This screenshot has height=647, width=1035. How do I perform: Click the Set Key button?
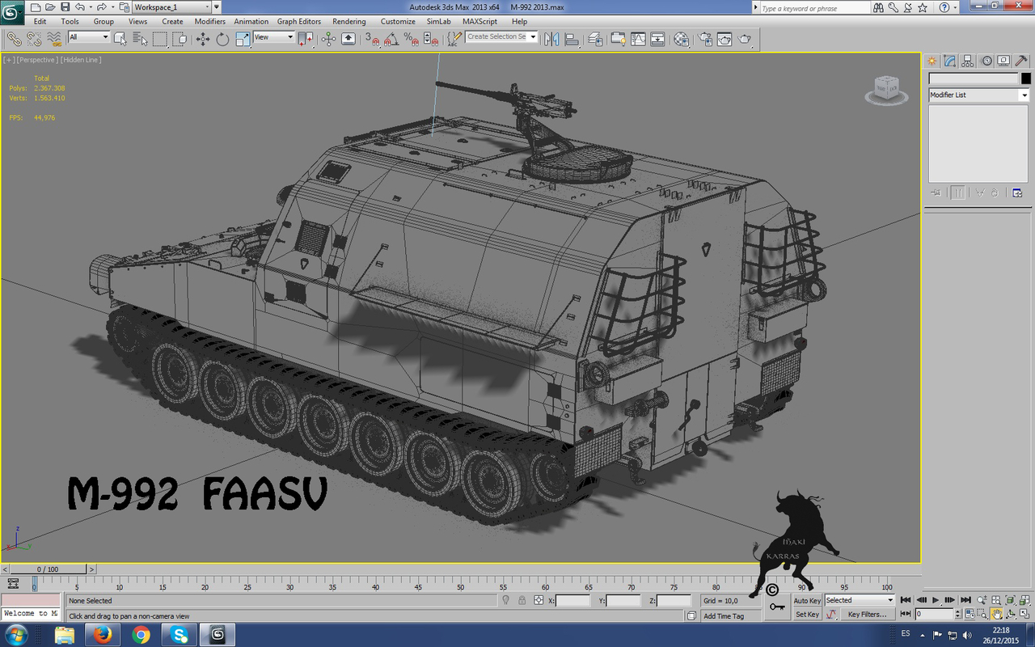[x=806, y=615]
